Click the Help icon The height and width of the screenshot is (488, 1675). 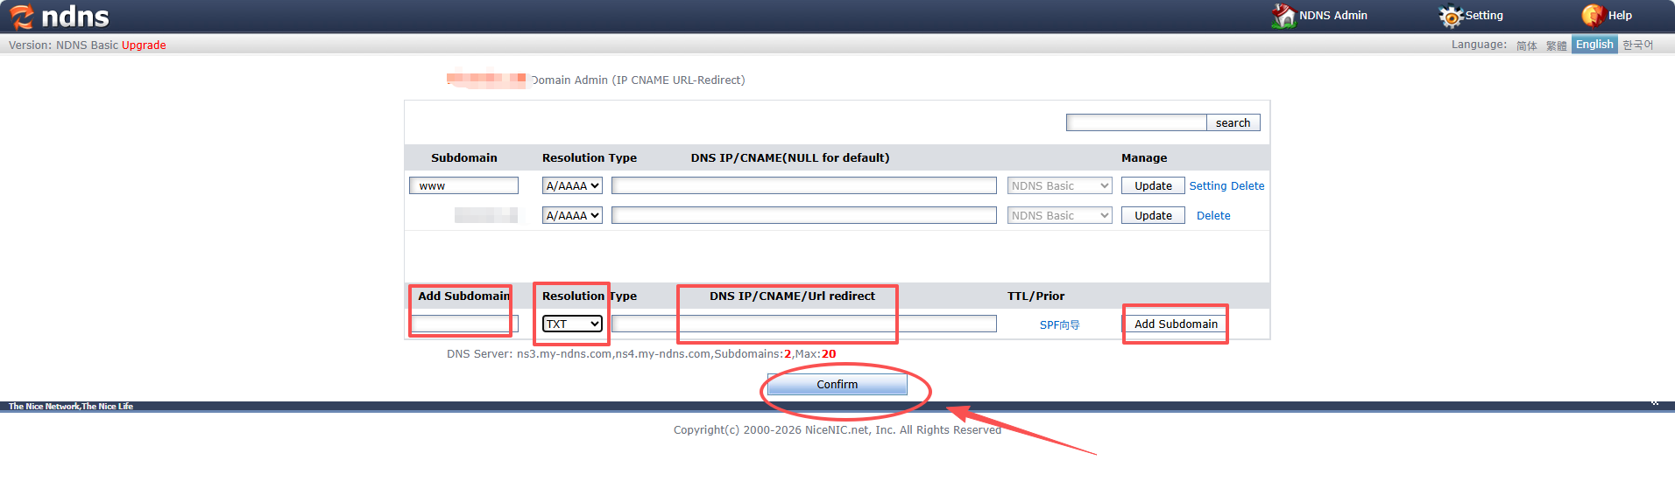point(1592,16)
